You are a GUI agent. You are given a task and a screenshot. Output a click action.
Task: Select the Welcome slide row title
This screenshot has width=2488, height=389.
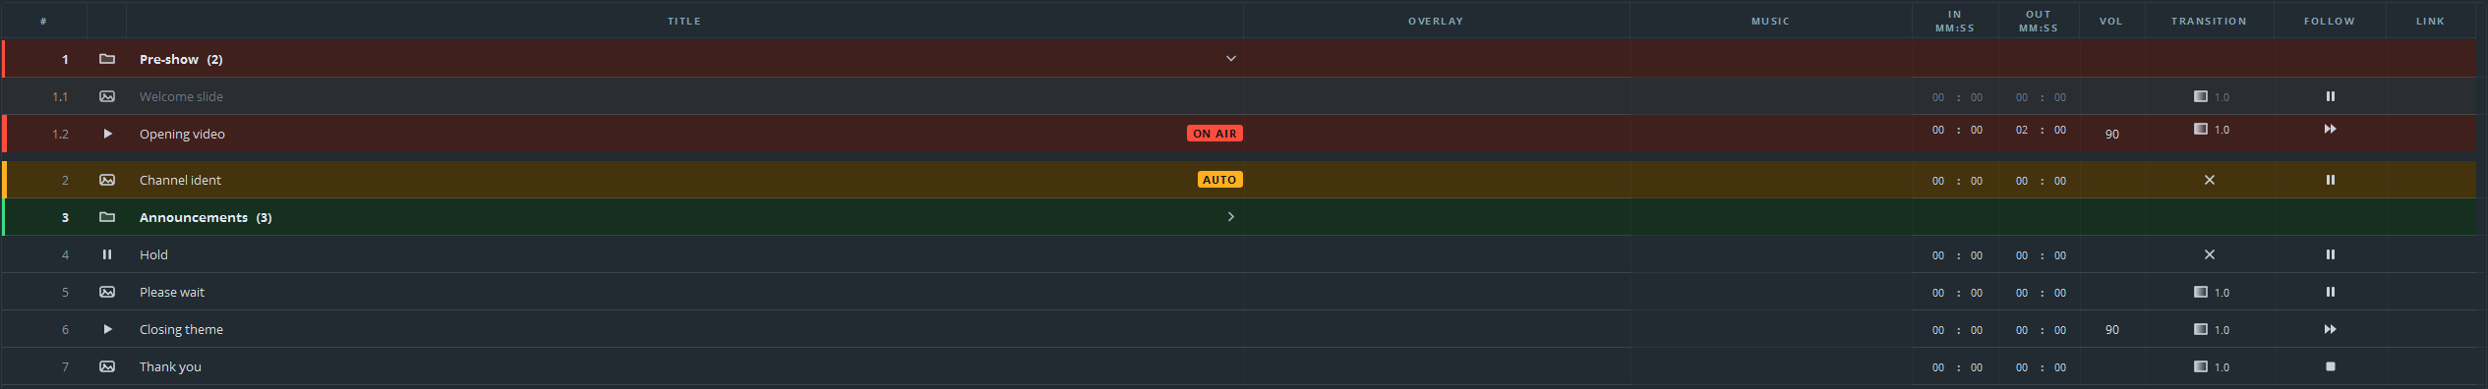pos(181,96)
